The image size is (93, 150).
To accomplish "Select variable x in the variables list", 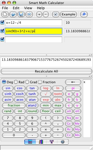I will coord(84,82).
